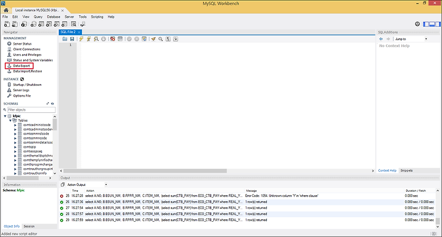
Task: Click the rollback transaction icon
Action: 137,39
